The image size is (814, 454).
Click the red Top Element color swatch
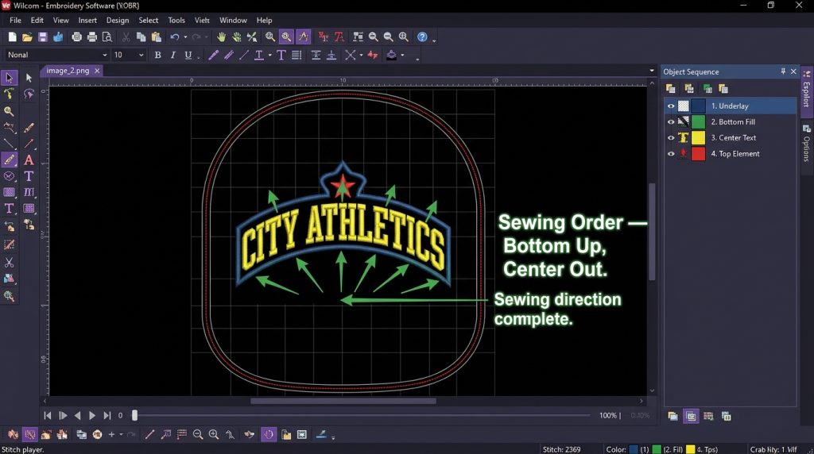[x=698, y=154]
